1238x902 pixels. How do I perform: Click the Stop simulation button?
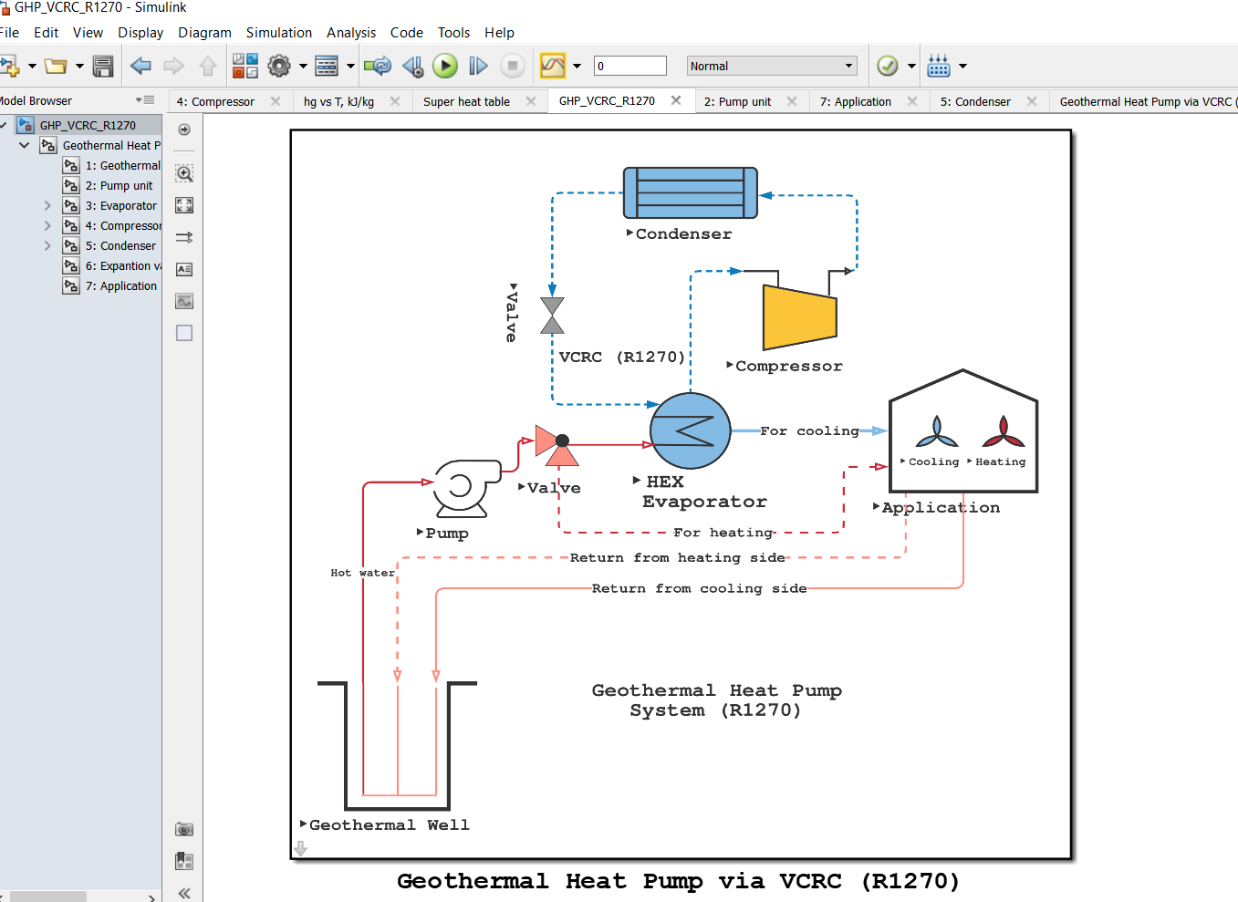[x=513, y=66]
